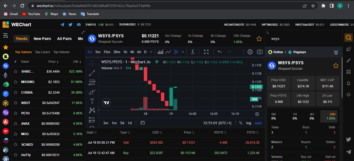The image size is (354, 161).
Task: Undo last chart action
Action: tap(219, 52)
